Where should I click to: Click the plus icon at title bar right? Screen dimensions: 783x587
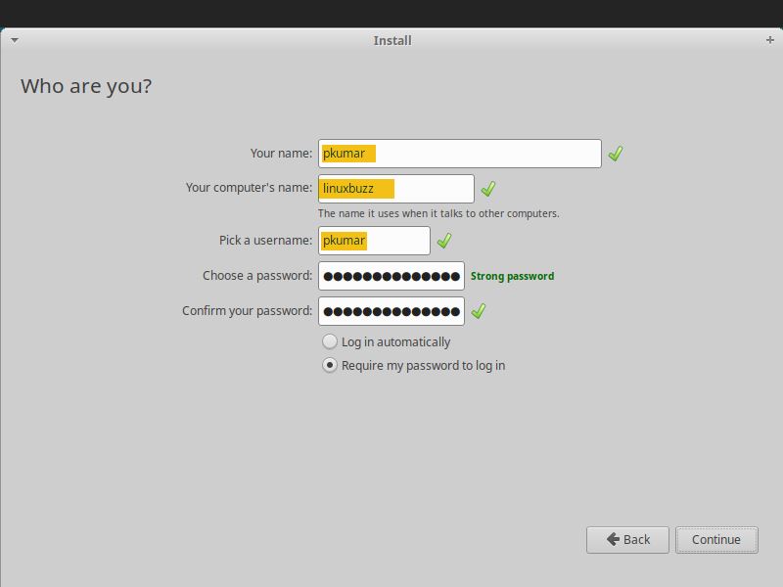769,40
